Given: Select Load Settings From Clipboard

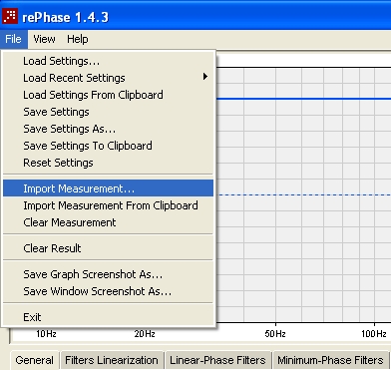Looking at the screenshot, I should coord(108,95).
